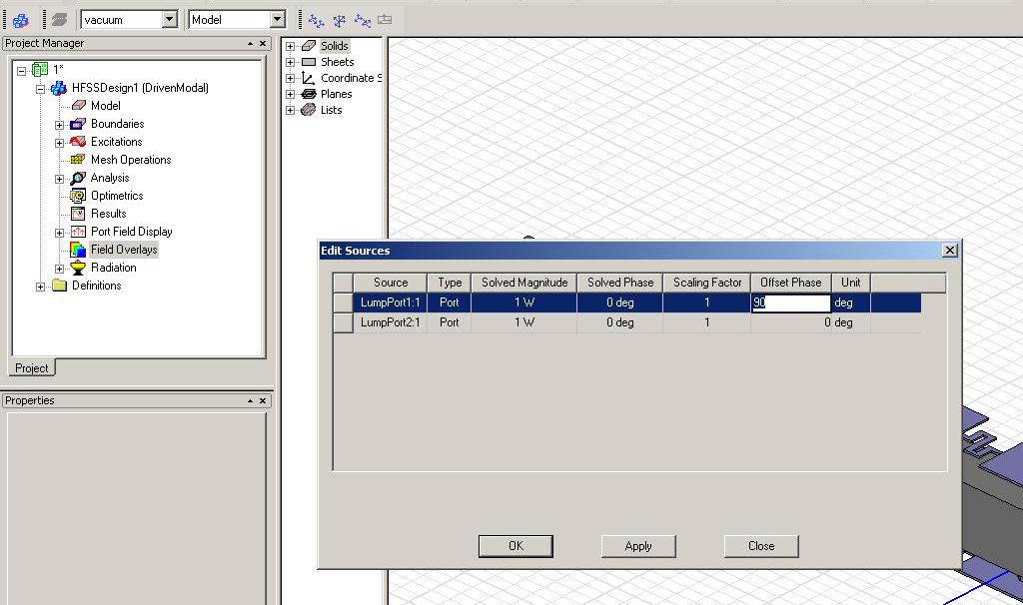Screen dimensions: 1023x605
Task: Select the Mesh Operations tree item
Action: click(x=131, y=160)
